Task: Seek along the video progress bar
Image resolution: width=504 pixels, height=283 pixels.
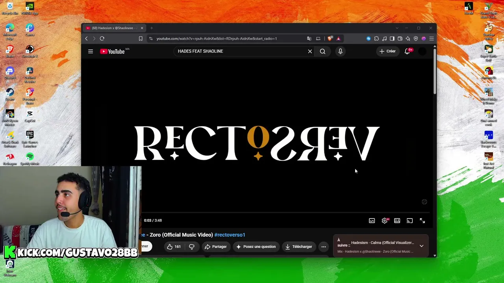Action: [286, 213]
